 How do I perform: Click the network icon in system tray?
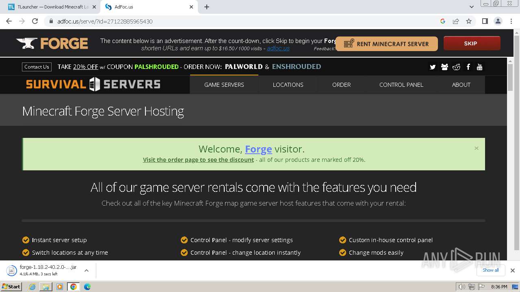(471, 287)
